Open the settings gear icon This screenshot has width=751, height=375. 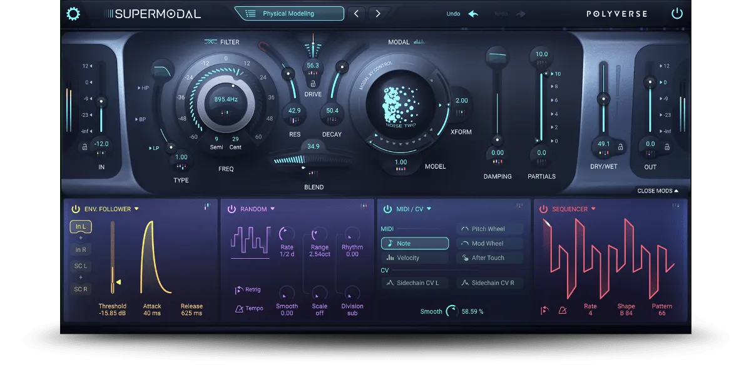73,13
